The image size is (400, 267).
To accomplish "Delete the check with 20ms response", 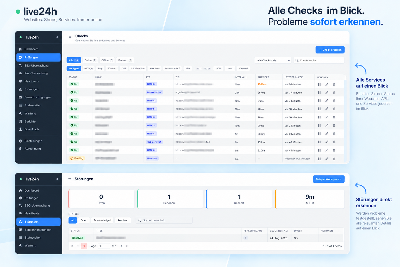I will click(x=334, y=125).
